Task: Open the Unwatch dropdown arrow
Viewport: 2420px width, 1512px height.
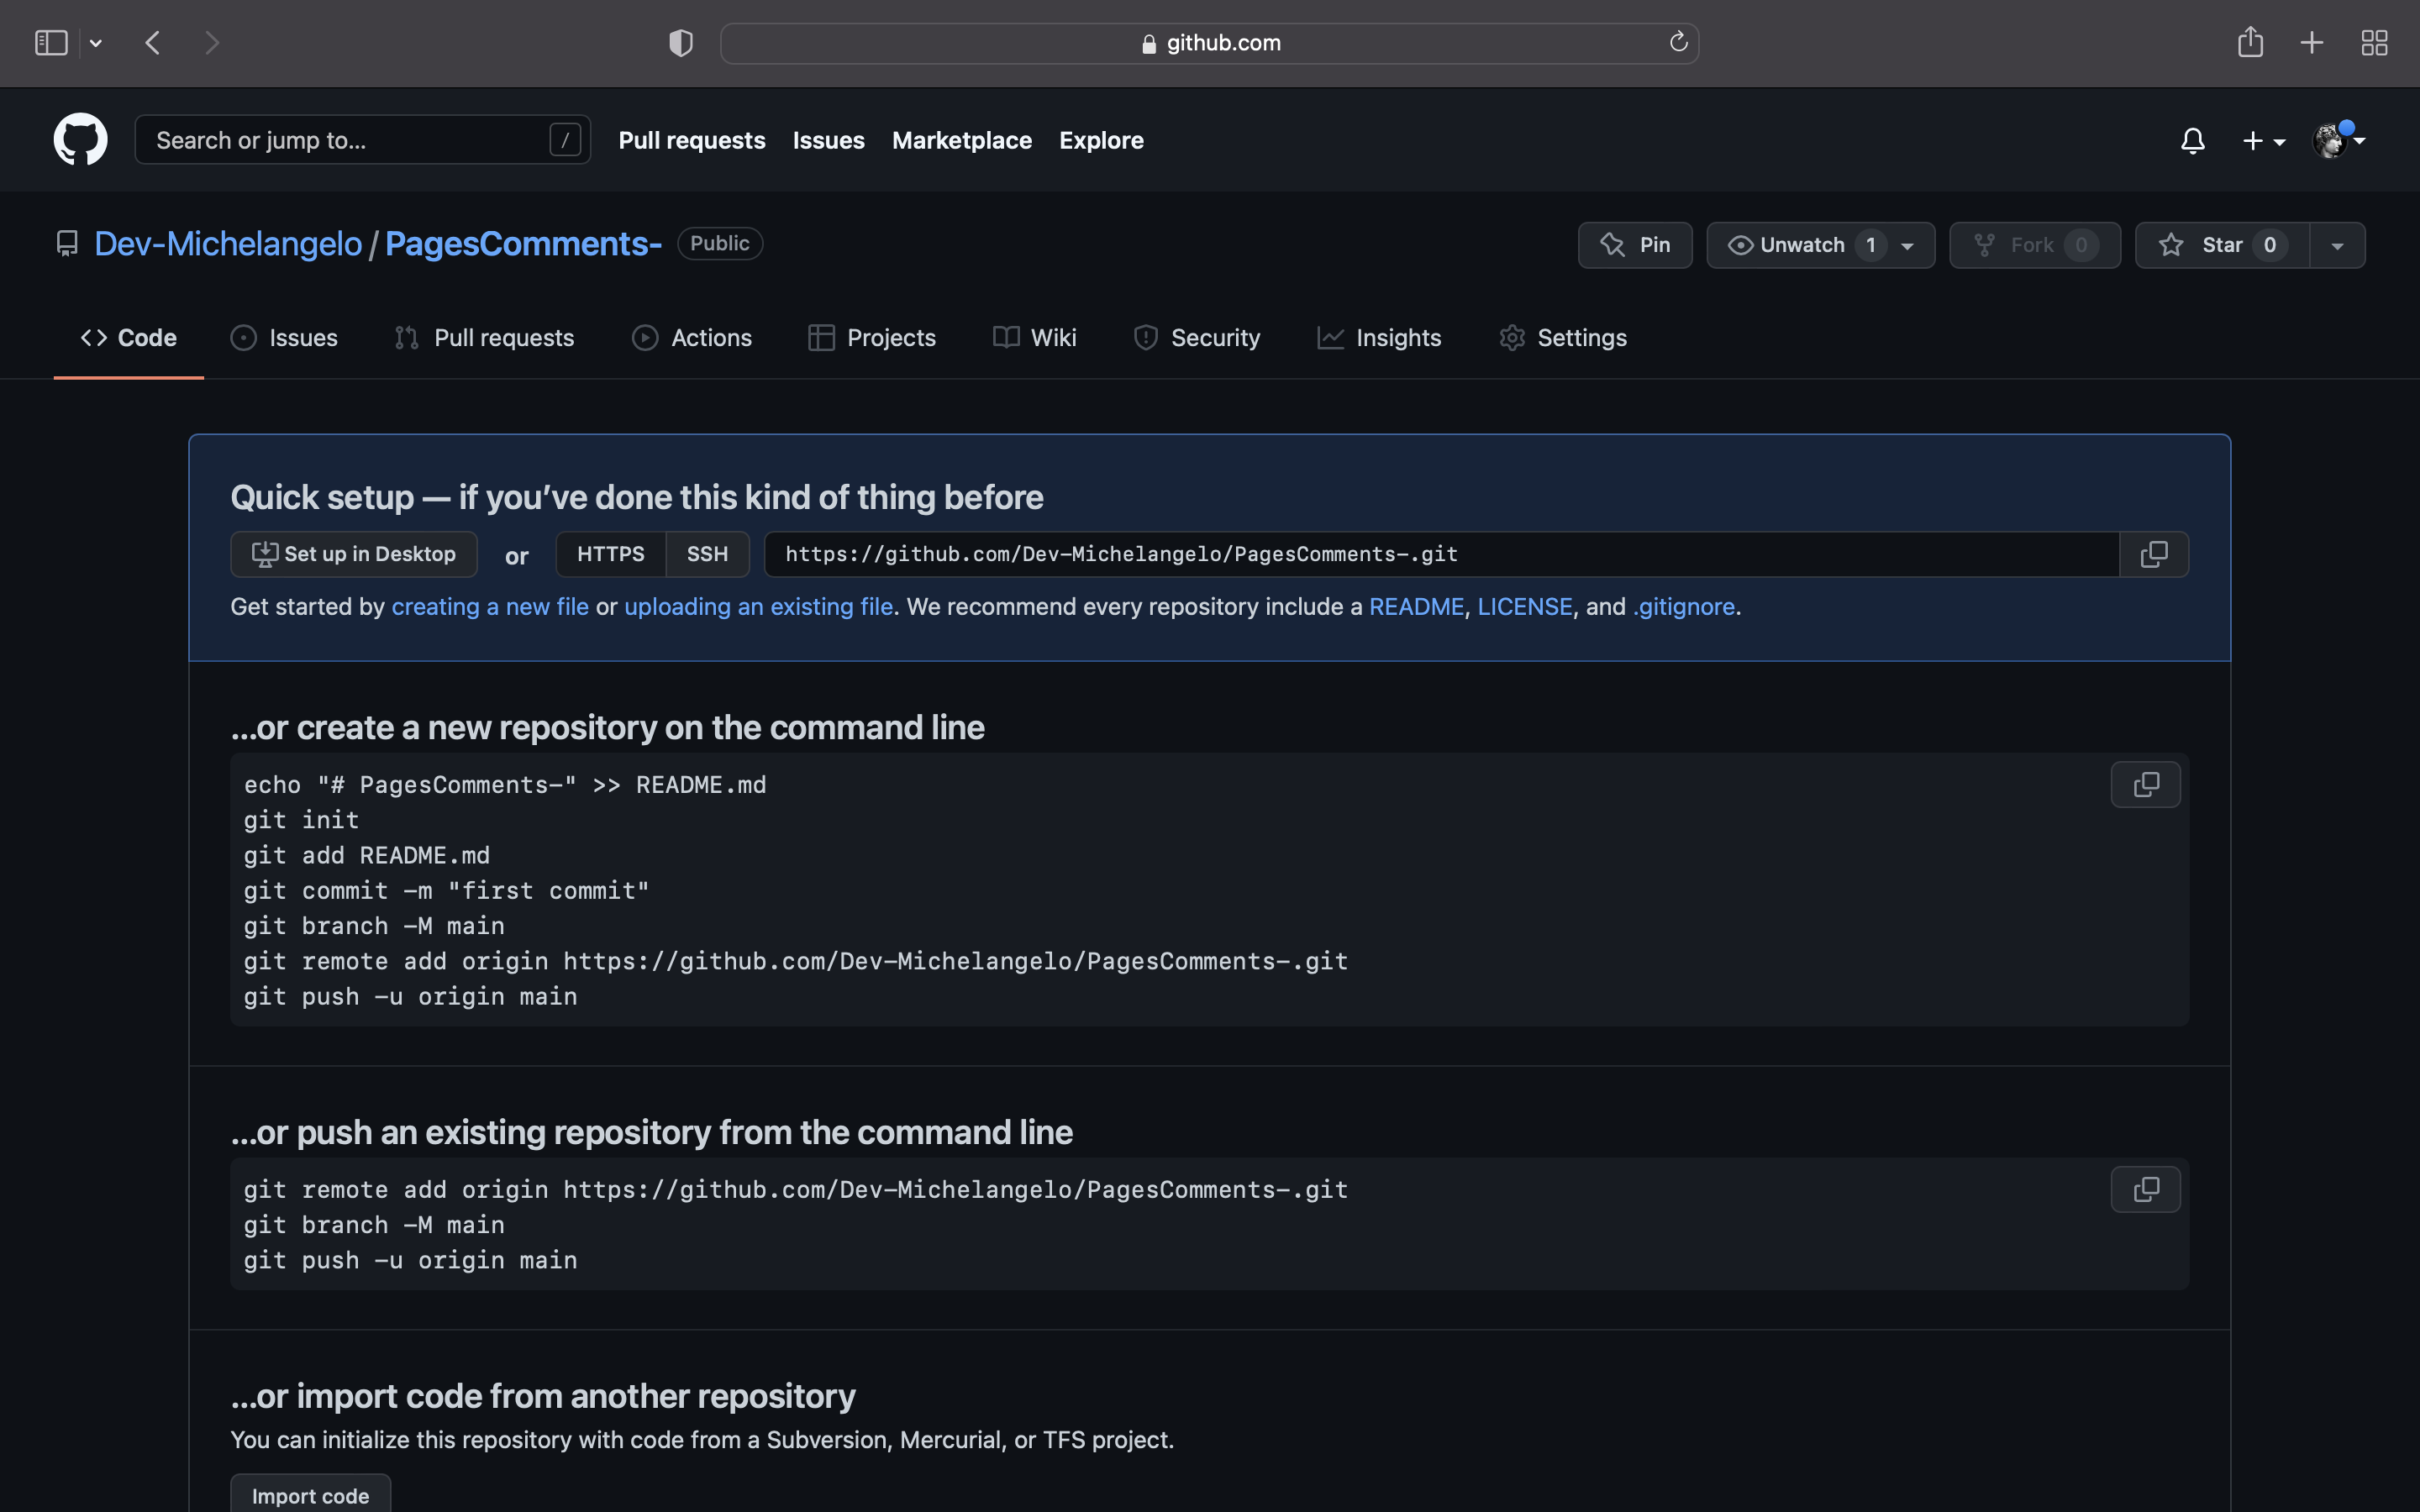Action: click(1905, 245)
